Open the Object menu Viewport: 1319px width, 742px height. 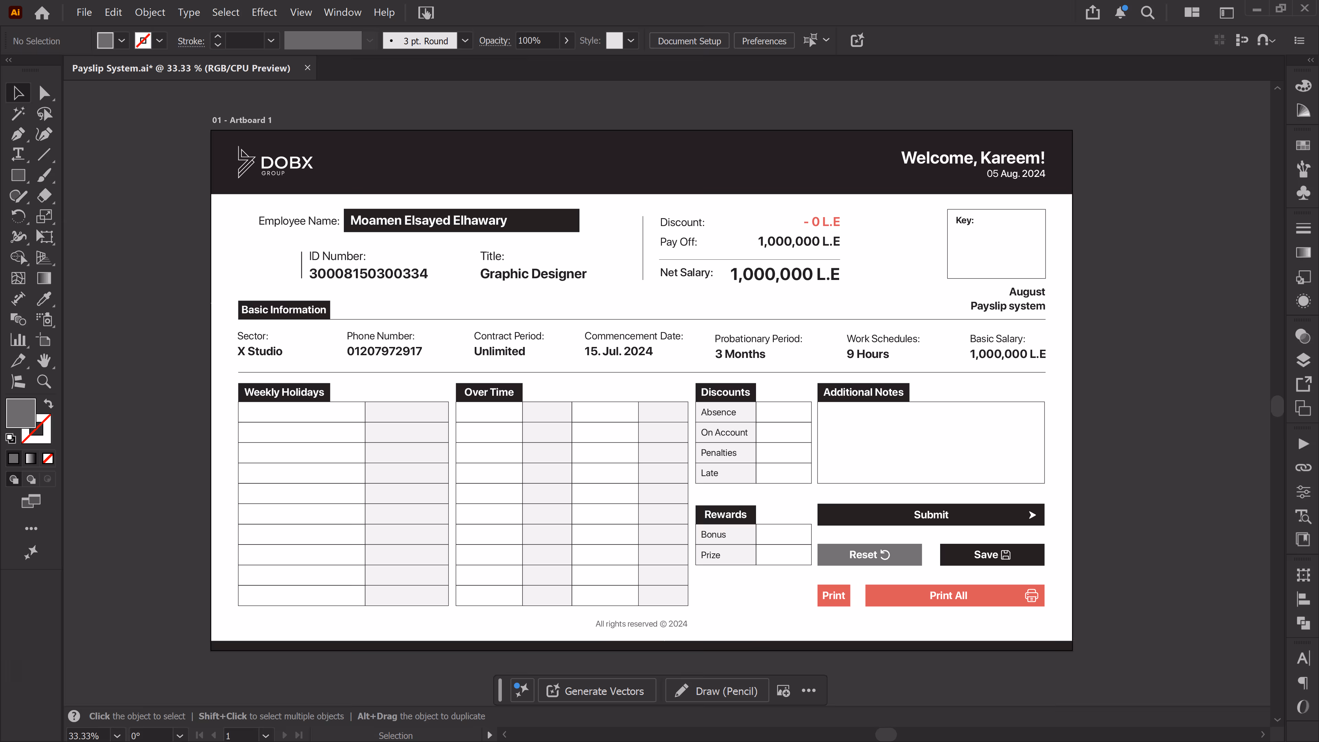(149, 12)
